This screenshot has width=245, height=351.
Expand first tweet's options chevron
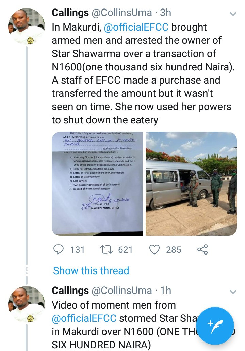pos(233,14)
